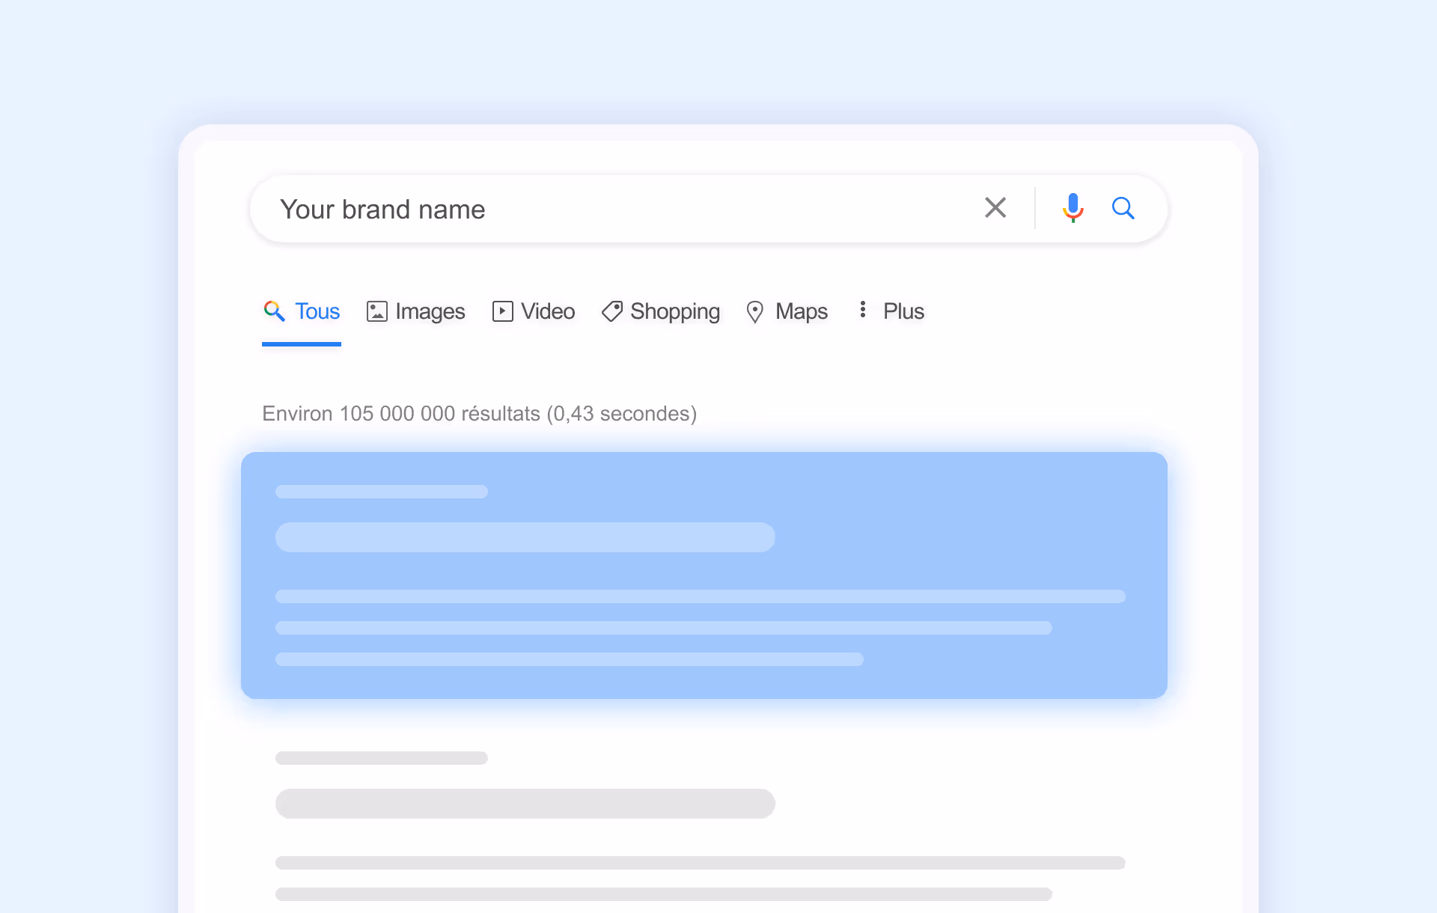
Task: Click the results count text line
Action: pyautogui.click(x=479, y=414)
